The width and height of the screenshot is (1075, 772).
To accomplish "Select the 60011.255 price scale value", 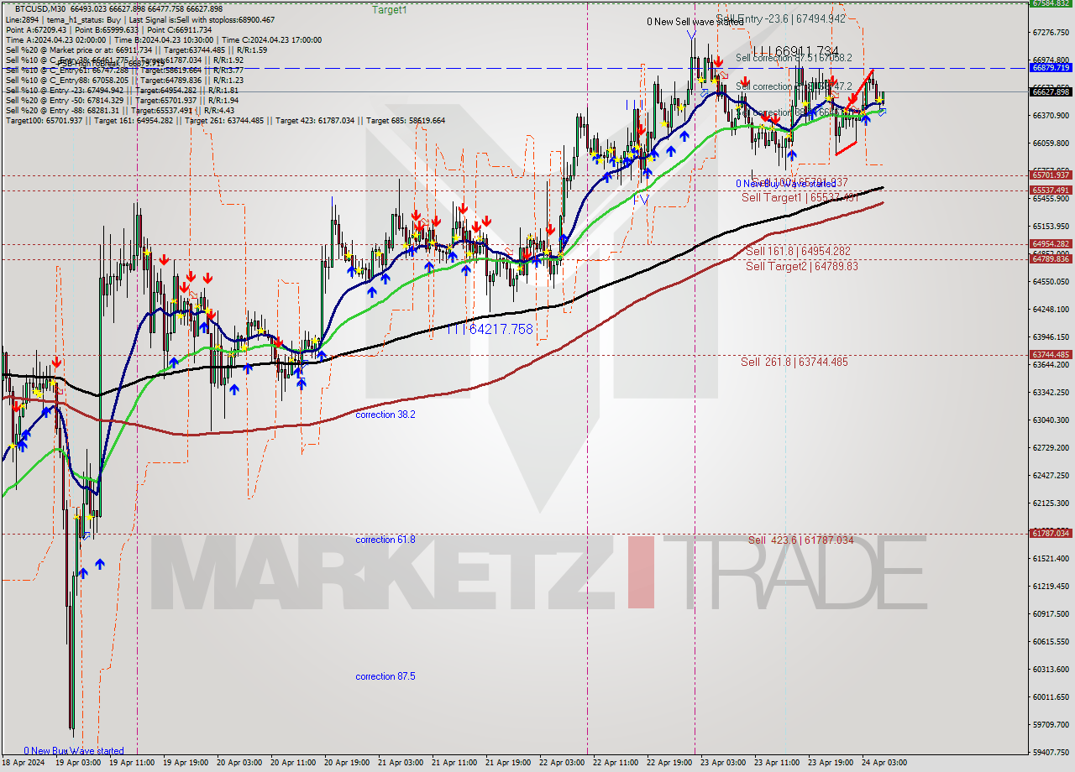I will 1050,696.
